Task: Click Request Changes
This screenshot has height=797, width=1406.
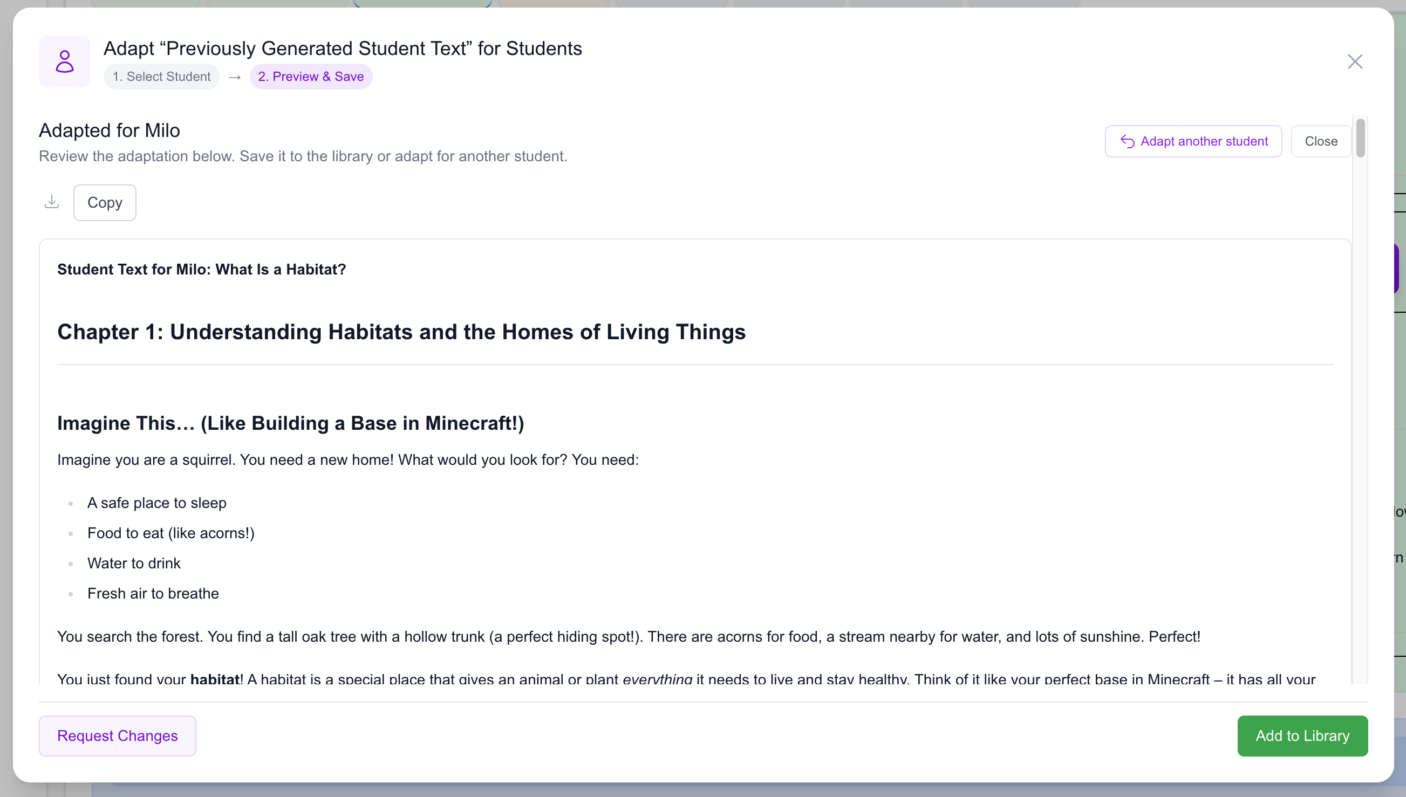Action: click(x=117, y=736)
